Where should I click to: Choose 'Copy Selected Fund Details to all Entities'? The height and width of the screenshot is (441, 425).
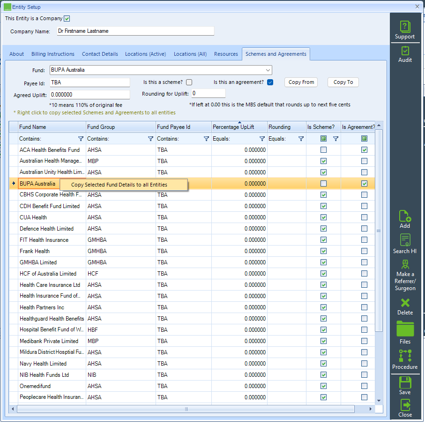[x=124, y=185]
